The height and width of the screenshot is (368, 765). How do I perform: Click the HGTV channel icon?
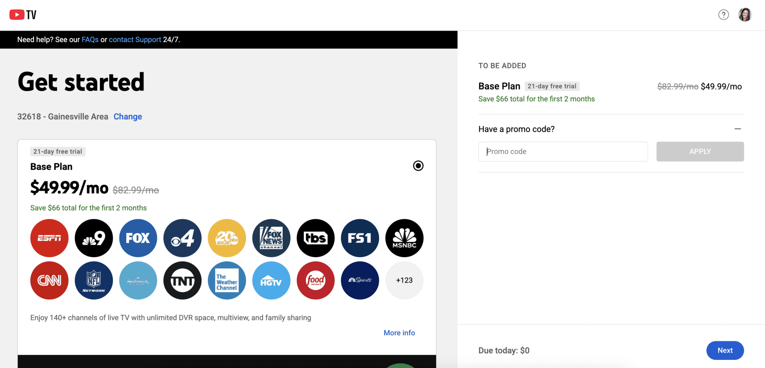[x=271, y=280]
